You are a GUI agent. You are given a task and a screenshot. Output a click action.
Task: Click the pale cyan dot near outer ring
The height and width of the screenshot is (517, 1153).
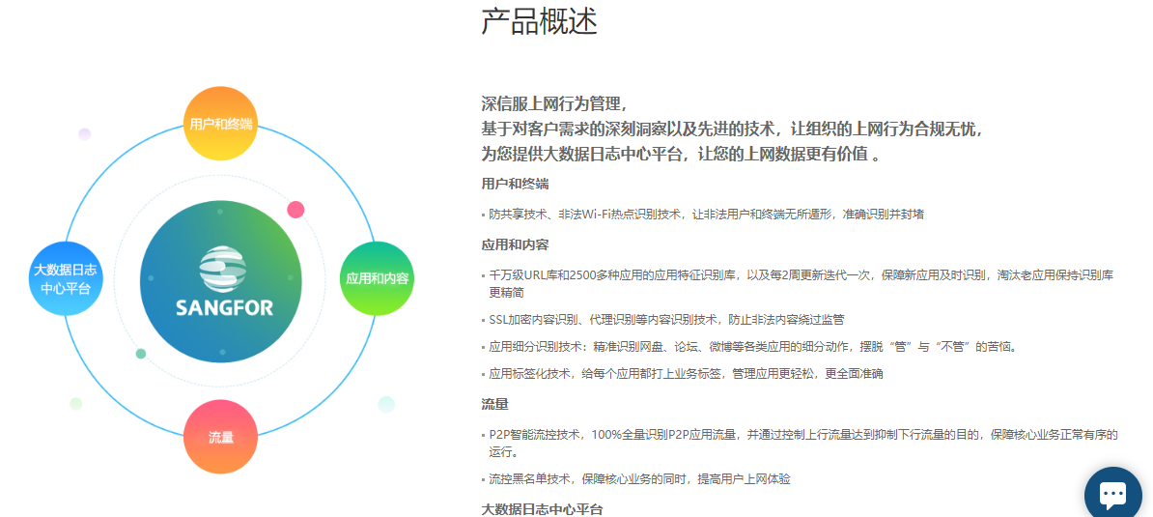[x=386, y=404]
